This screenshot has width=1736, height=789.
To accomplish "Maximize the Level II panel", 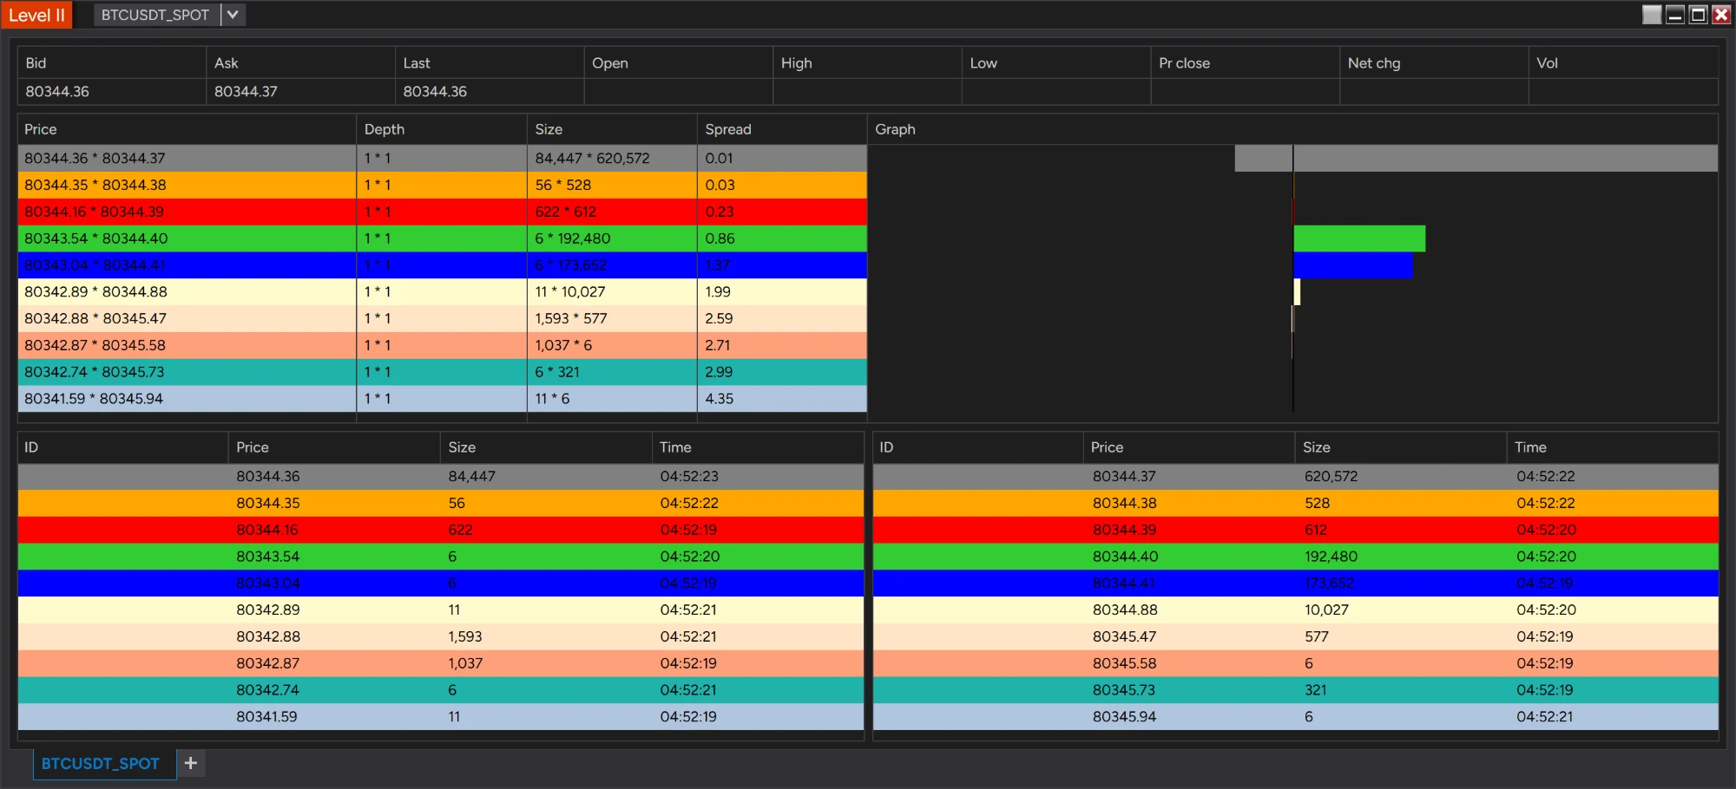I will [1699, 15].
